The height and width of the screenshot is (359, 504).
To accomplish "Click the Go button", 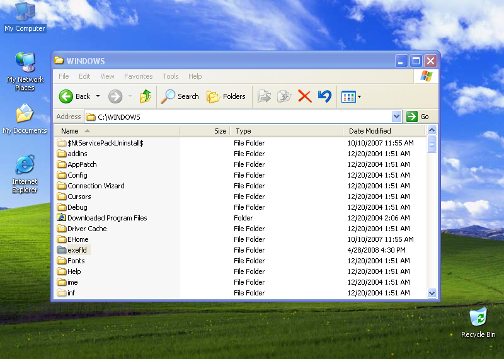I will point(418,117).
